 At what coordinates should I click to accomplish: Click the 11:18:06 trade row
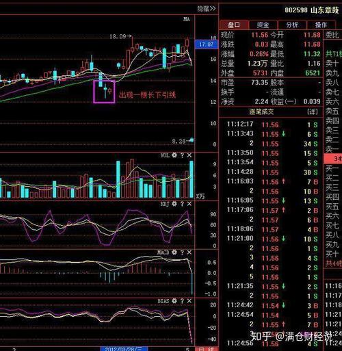click(272, 229)
